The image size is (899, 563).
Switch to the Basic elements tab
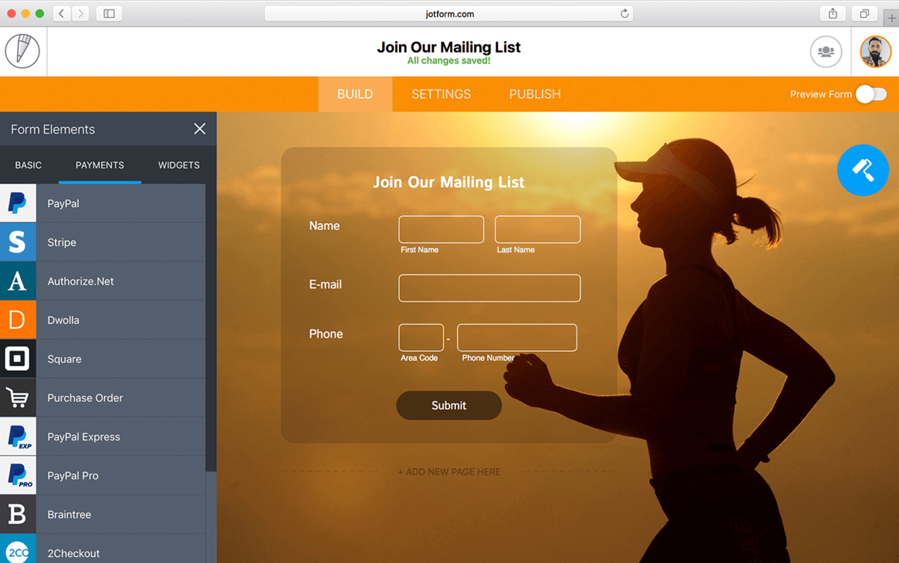(x=28, y=165)
